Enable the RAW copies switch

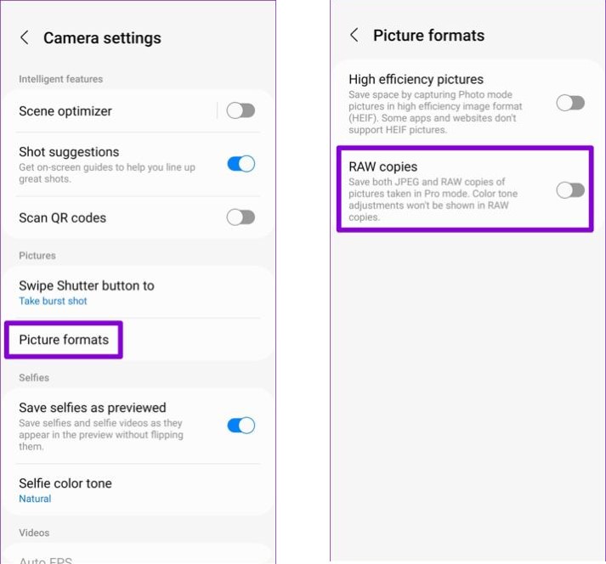tap(570, 190)
